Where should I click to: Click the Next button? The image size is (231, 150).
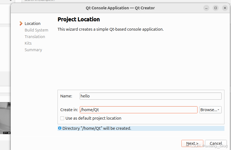click(x=192, y=143)
